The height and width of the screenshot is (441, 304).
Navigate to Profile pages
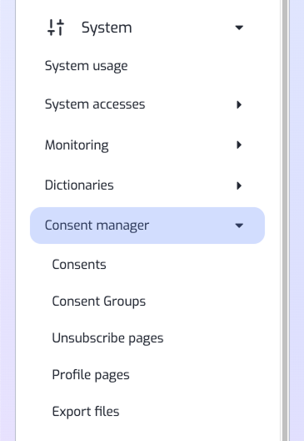[91, 375]
